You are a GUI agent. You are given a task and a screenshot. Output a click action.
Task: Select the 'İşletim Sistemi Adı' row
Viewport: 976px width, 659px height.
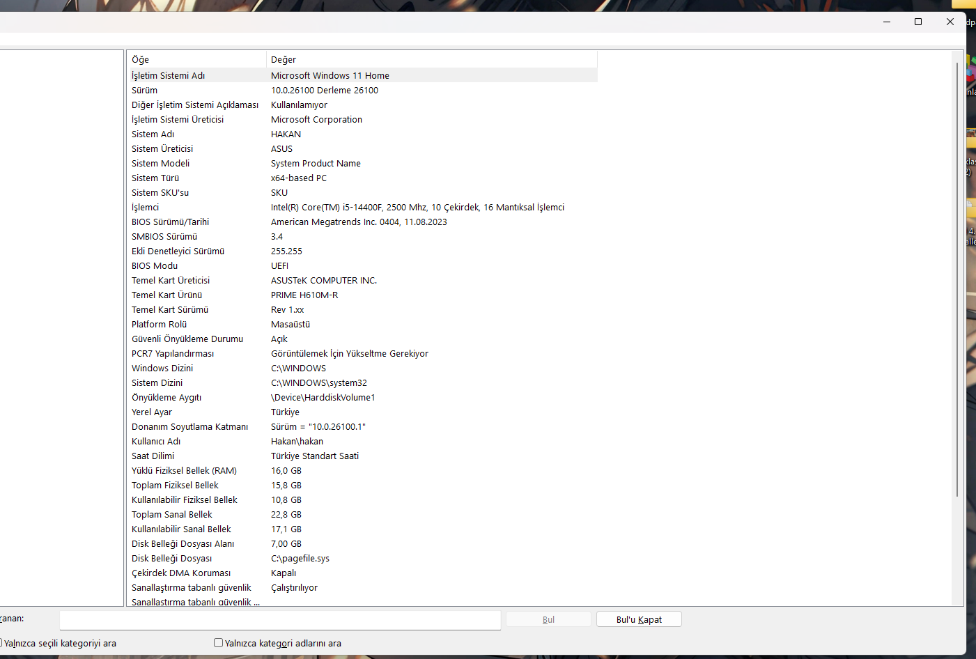pos(362,75)
